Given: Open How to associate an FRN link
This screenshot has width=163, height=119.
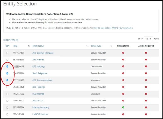Looking at the screenshot, I should 113,28.
